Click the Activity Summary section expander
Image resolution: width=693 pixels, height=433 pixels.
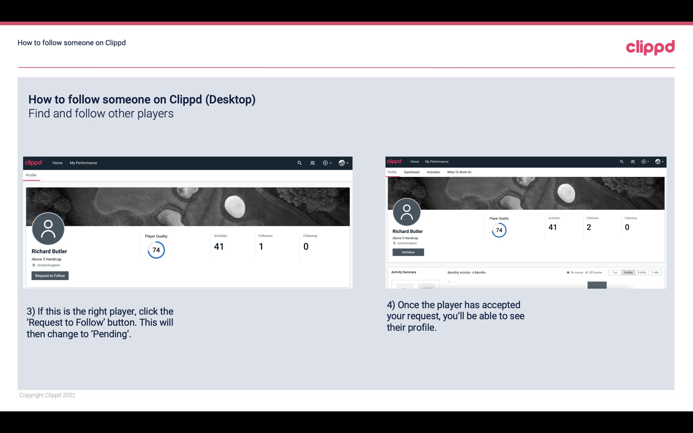[403, 272]
